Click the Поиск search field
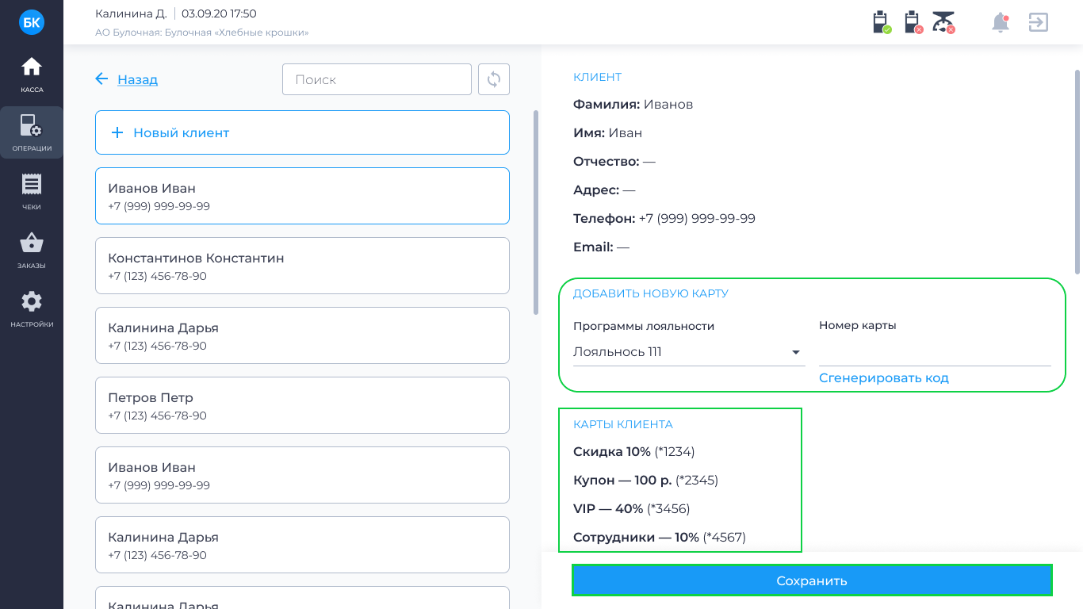Image resolution: width=1083 pixels, height=609 pixels. [x=377, y=79]
